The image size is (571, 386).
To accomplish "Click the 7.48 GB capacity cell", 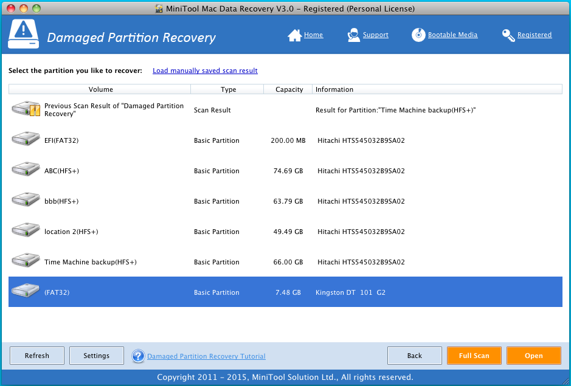I will tap(288, 292).
